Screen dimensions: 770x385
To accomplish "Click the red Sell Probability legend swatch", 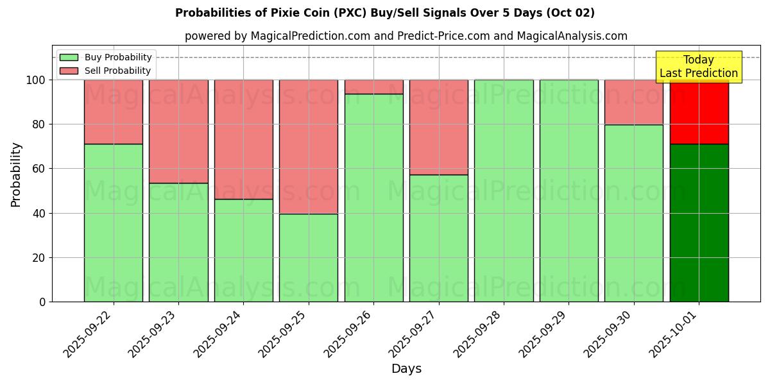I will pyautogui.click(x=69, y=71).
